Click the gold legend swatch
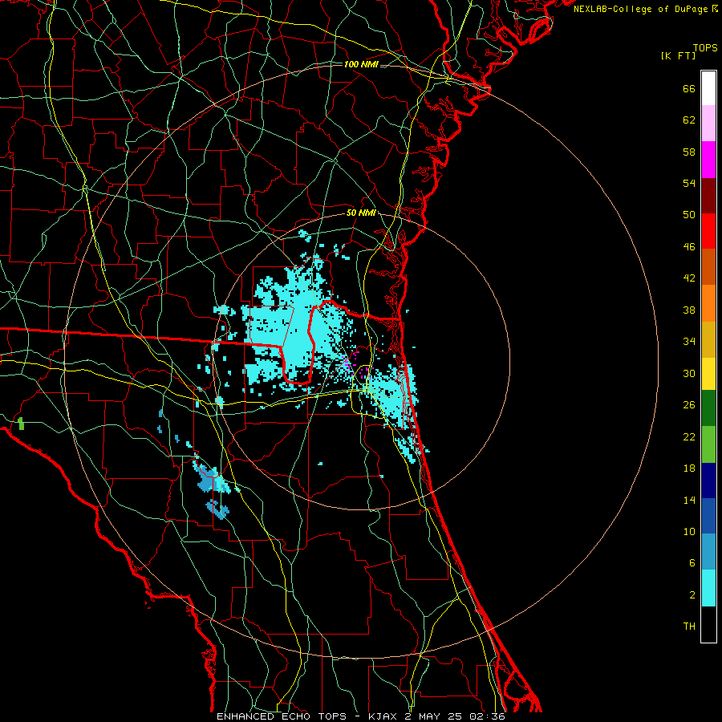Screen dimensions: 722x722 point(708,339)
